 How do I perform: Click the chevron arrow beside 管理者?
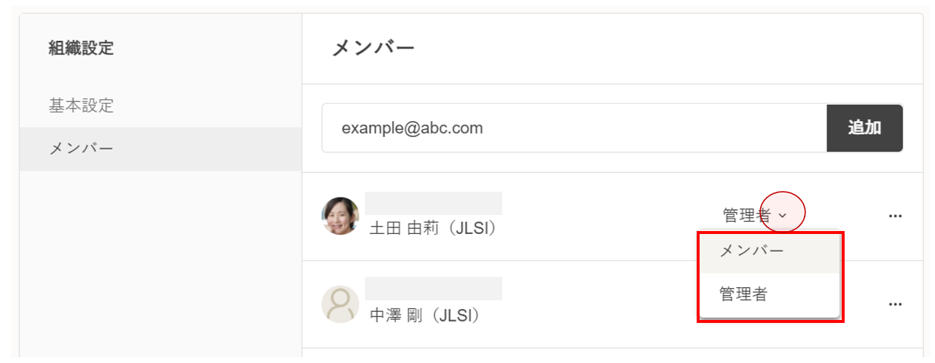click(x=783, y=216)
